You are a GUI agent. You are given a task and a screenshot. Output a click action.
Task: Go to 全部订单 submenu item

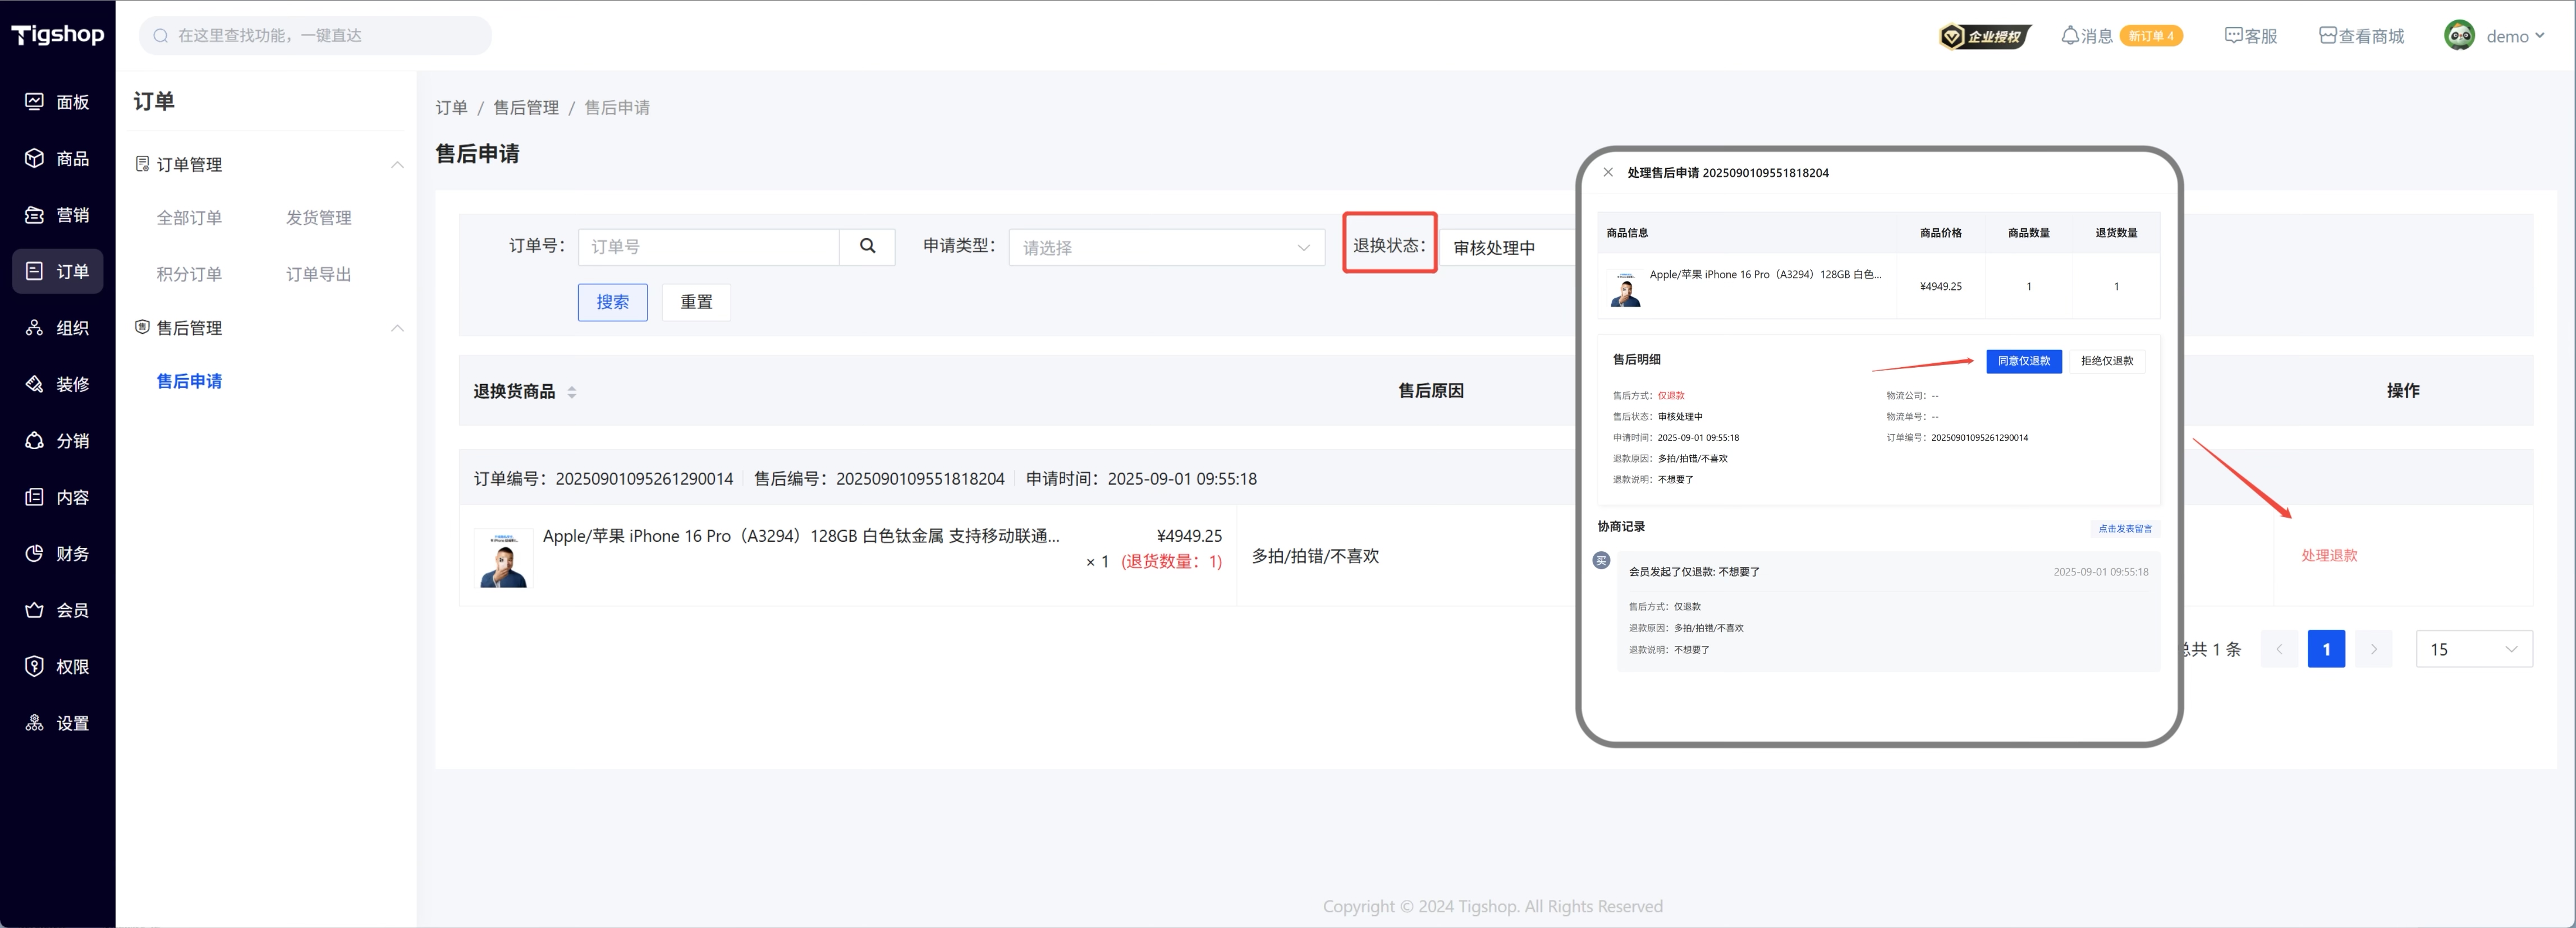pyautogui.click(x=189, y=218)
